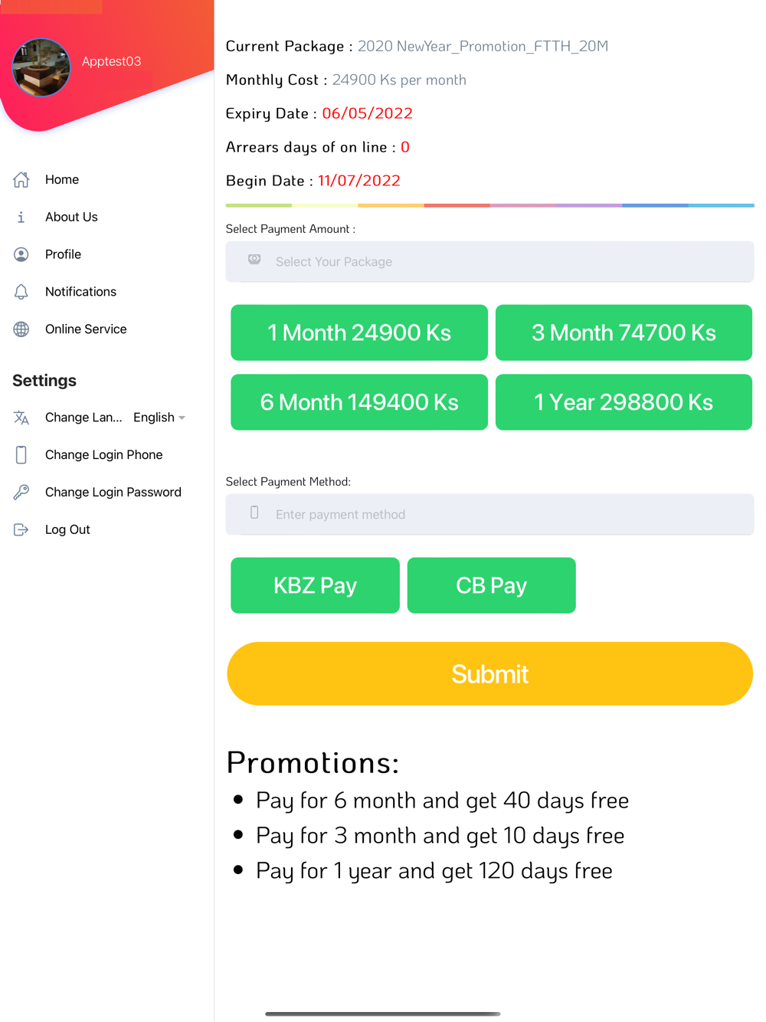Image resolution: width=766 pixels, height=1022 pixels.
Task: Click the Online Service globe icon
Action: 21,329
